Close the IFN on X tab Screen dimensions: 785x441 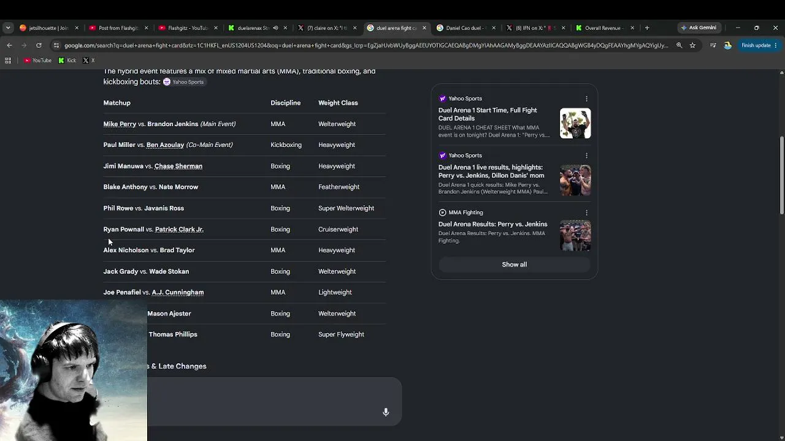coord(563,28)
